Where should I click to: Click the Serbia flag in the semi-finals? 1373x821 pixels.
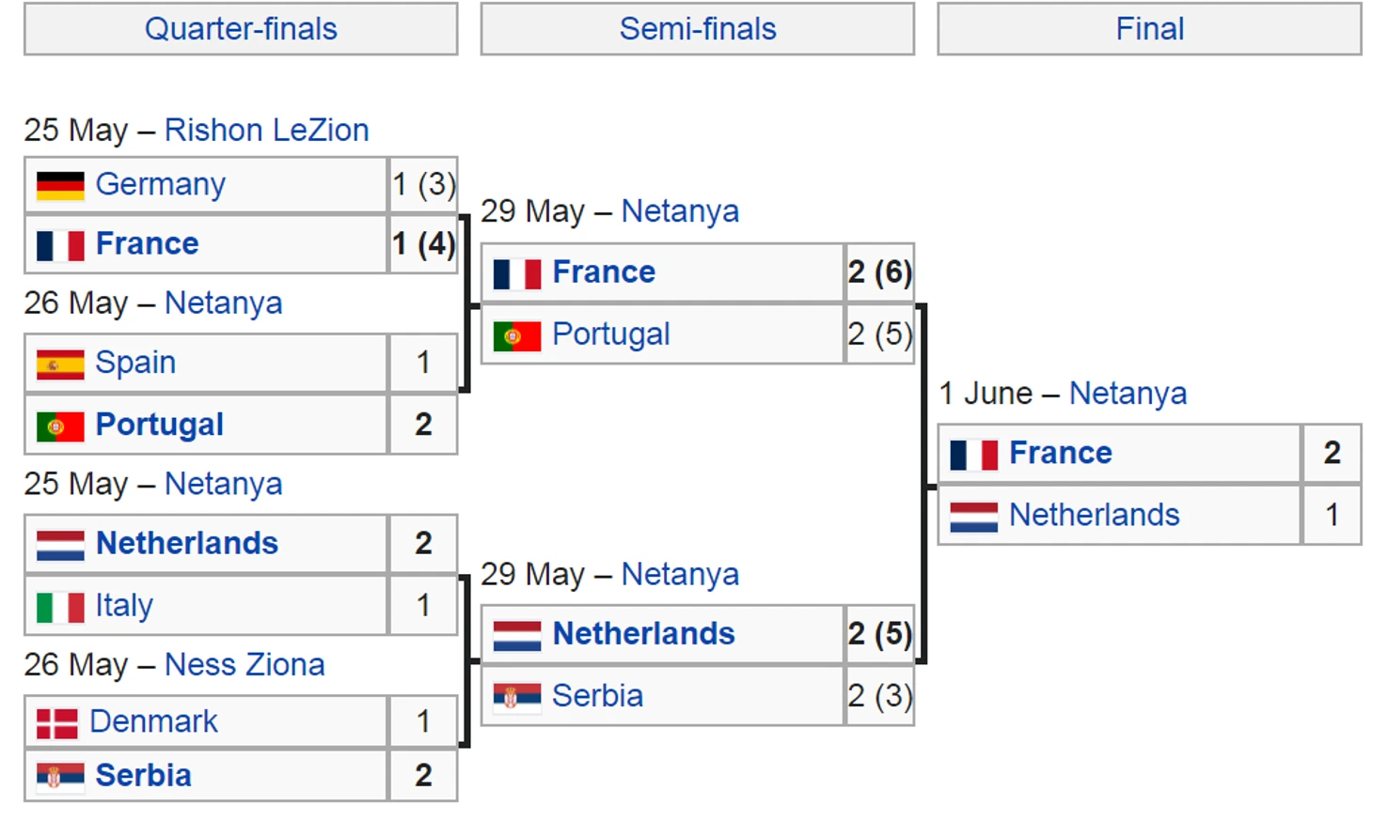[516, 697]
